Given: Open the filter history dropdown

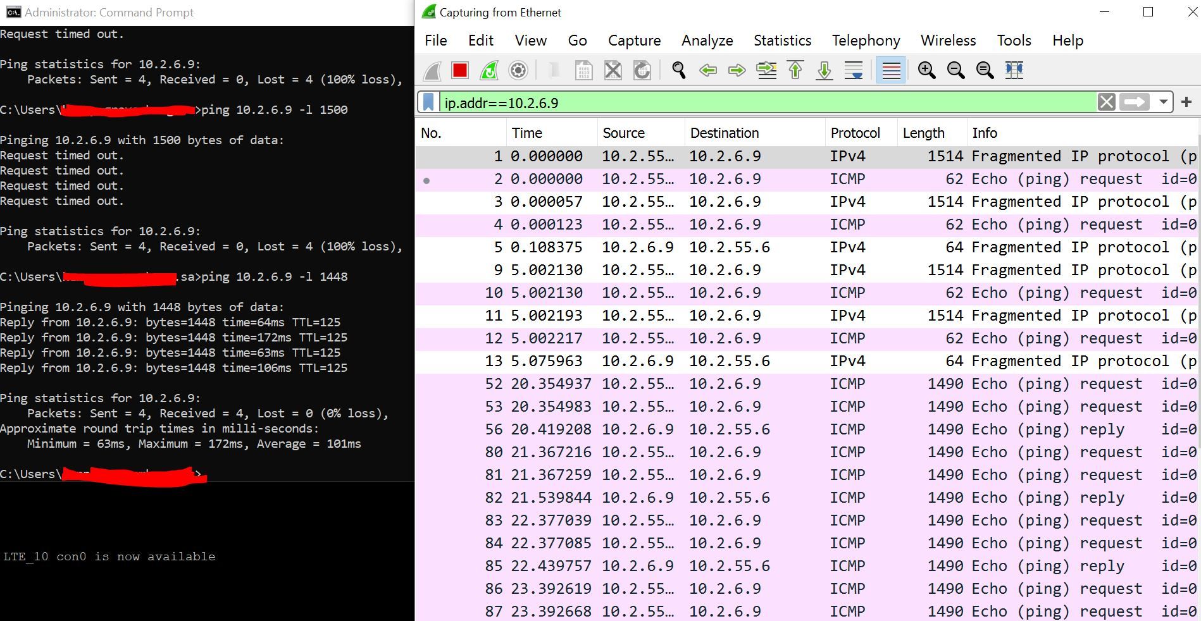Looking at the screenshot, I should click(1164, 102).
